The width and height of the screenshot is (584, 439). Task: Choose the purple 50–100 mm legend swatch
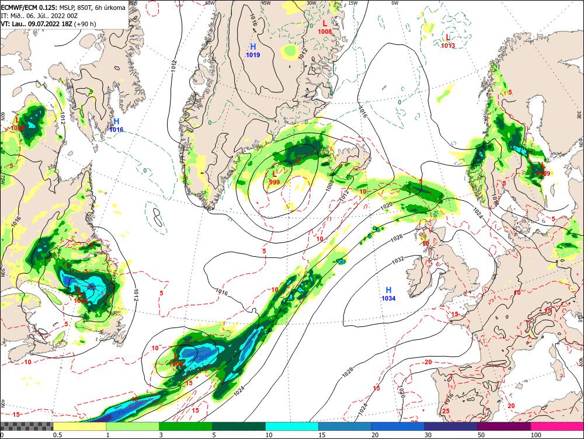pyautogui.click(x=505, y=426)
